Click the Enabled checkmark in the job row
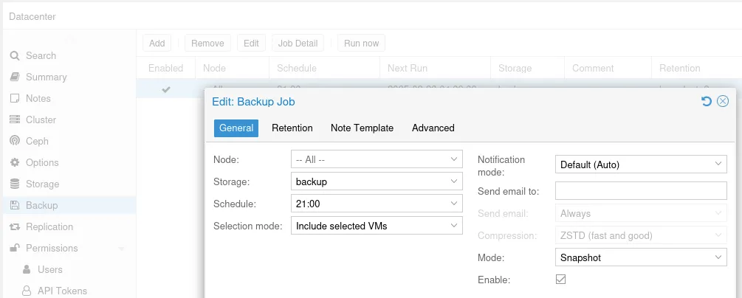Viewport: 742px width, 298px height. tap(165, 89)
